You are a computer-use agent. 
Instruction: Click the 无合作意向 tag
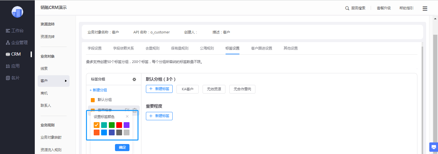pos(242,89)
